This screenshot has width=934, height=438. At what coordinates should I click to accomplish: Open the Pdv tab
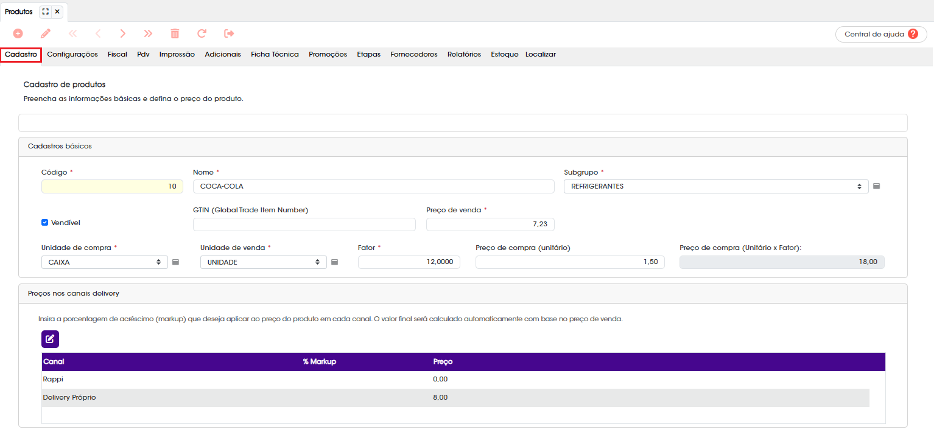pos(143,55)
